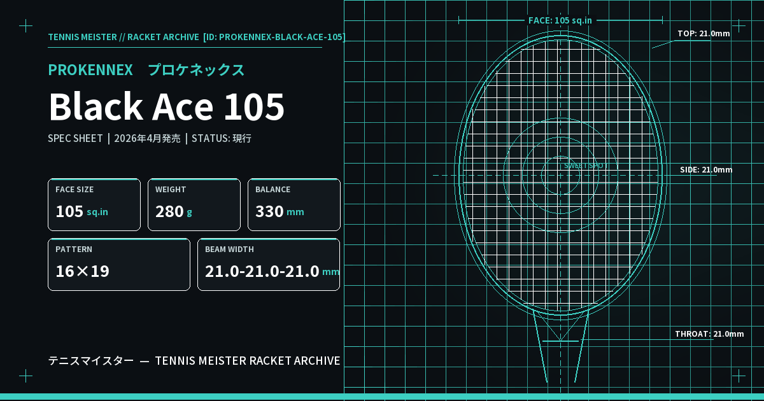Screen dimensions: 764x401
Task: Click the top-left crosshair marker
Action: pyautogui.click(x=25, y=25)
